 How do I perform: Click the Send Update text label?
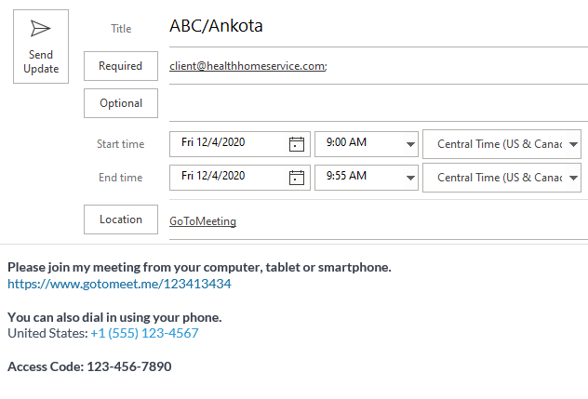(41, 62)
